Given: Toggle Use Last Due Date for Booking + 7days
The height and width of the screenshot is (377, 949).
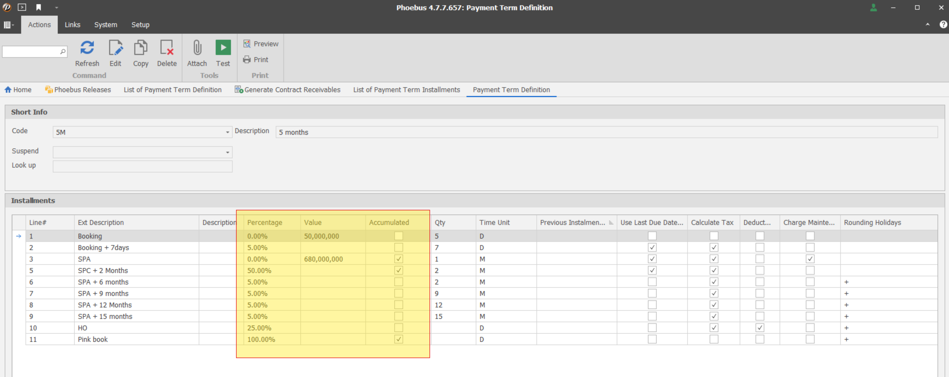Looking at the screenshot, I should (x=652, y=247).
